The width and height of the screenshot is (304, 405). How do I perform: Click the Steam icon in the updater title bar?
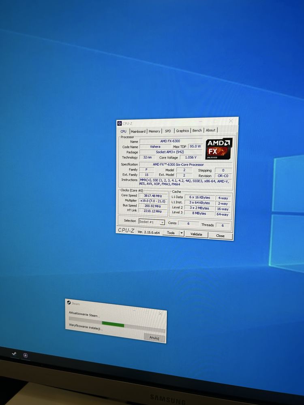[69, 303]
